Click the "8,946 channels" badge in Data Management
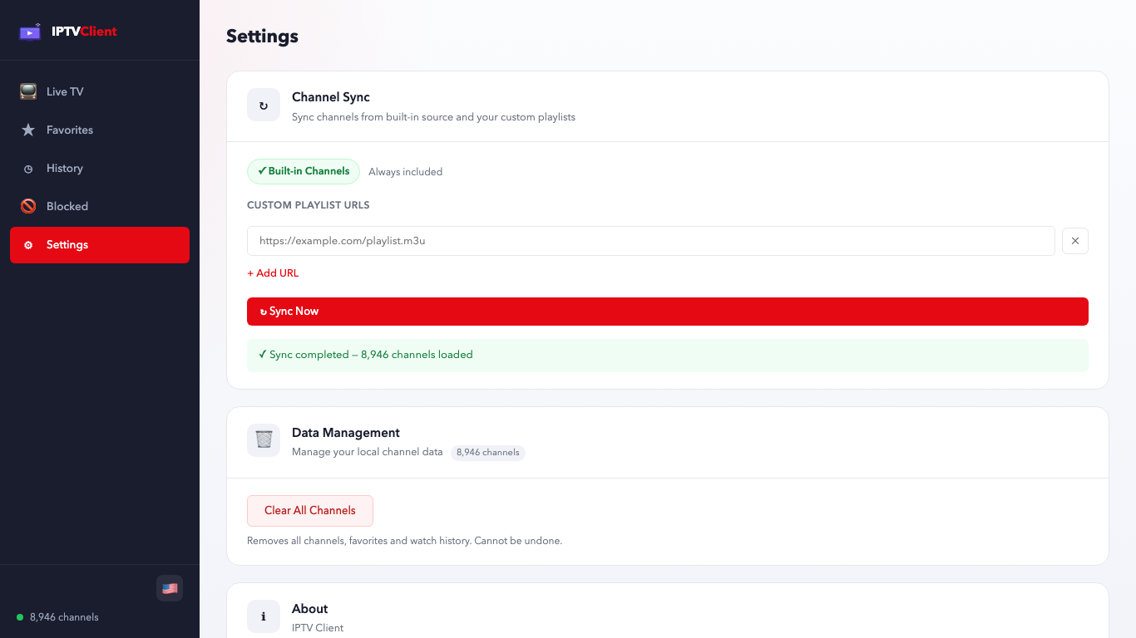 [x=488, y=453]
